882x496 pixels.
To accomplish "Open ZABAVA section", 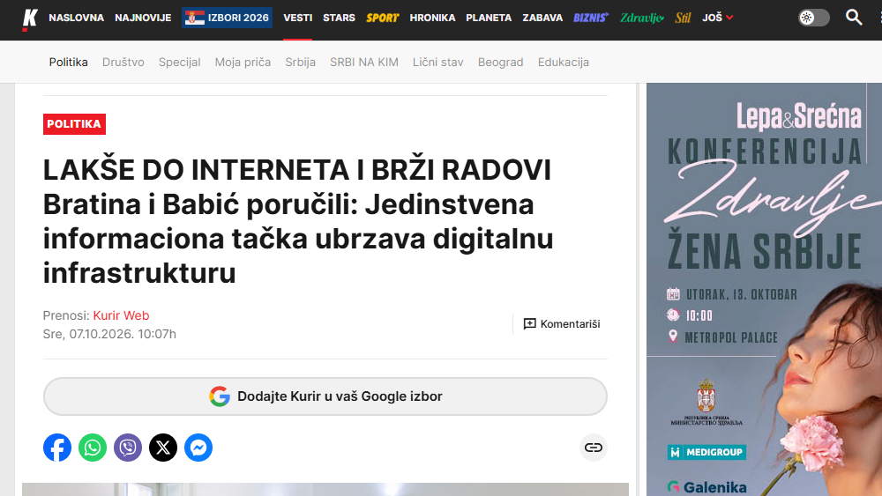I will [542, 18].
